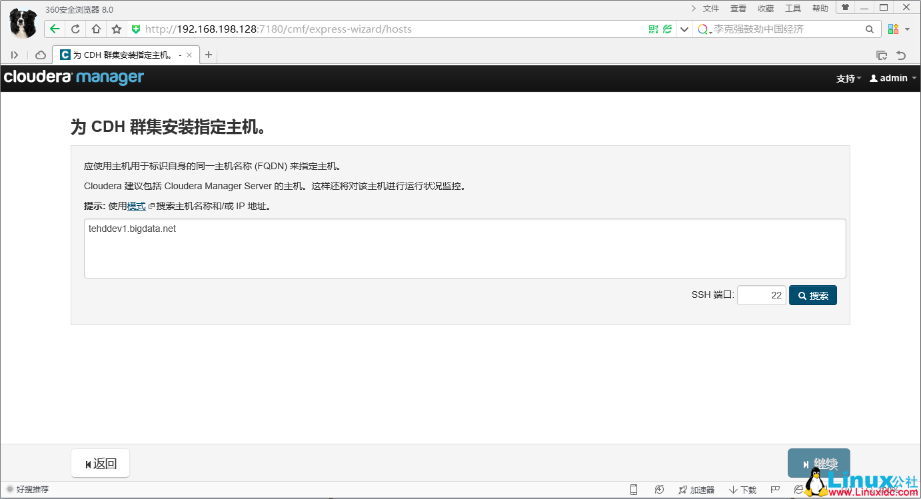The height and width of the screenshot is (499, 921).
Task: Click the send-to-phone icon in status bar
Action: (x=634, y=489)
